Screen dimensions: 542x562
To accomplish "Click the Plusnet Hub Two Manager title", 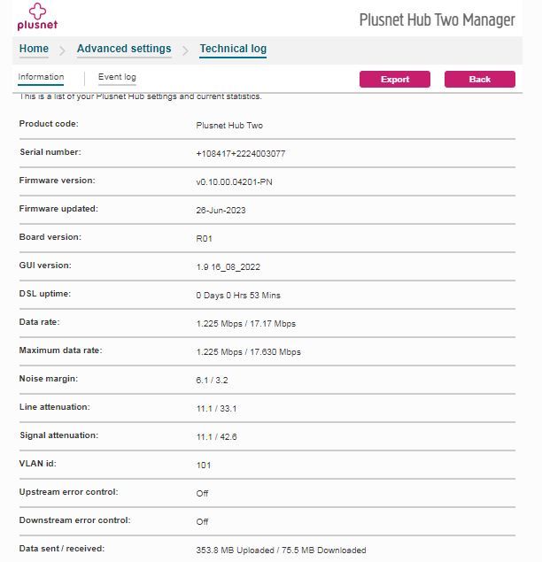I will click(x=437, y=19).
